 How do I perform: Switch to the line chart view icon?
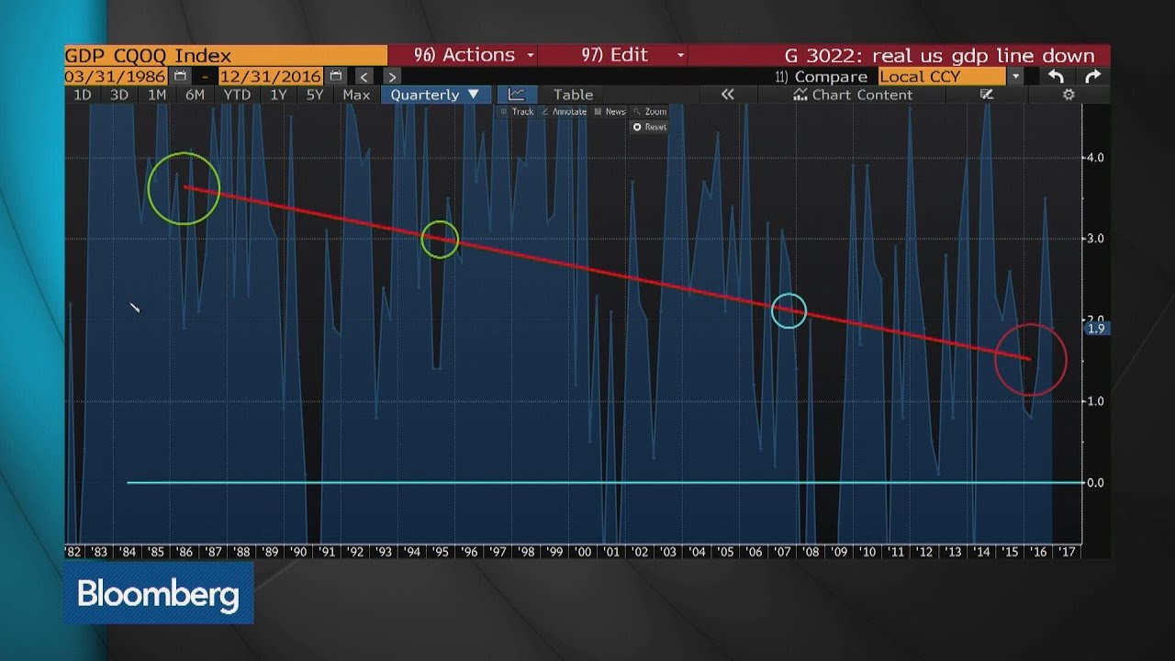(516, 95)
